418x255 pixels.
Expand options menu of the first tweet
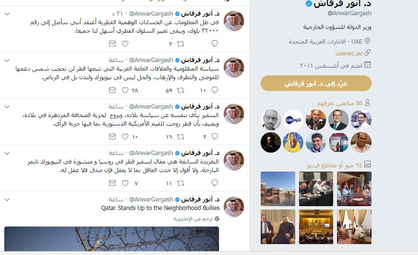[7, 14]
